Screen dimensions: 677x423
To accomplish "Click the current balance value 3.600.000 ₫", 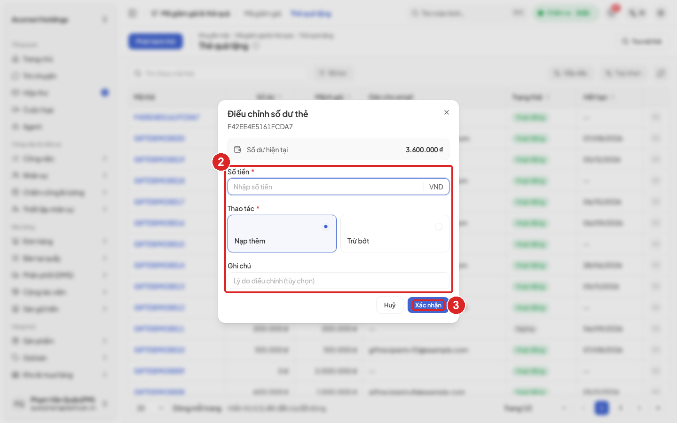I will click(425, 150).
